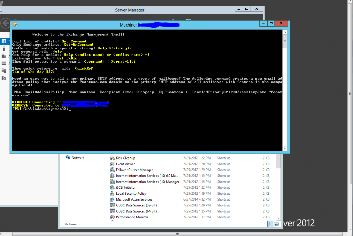
Task: Maximize the Server Manager window
Action: tap(247, 9)
